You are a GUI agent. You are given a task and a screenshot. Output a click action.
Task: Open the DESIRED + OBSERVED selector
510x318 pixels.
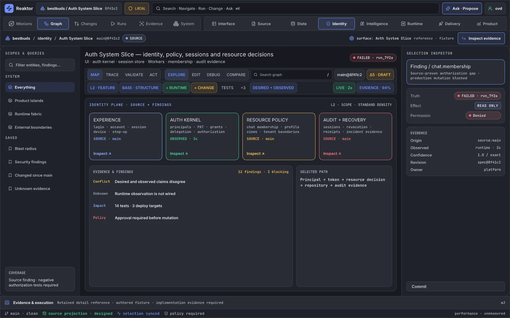click(x=273, y=88)
